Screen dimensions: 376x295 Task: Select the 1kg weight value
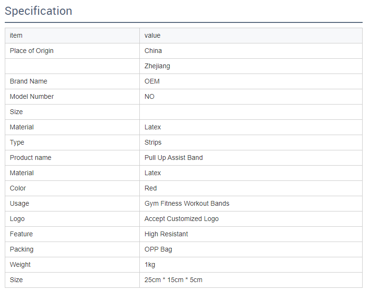(150, 264)
